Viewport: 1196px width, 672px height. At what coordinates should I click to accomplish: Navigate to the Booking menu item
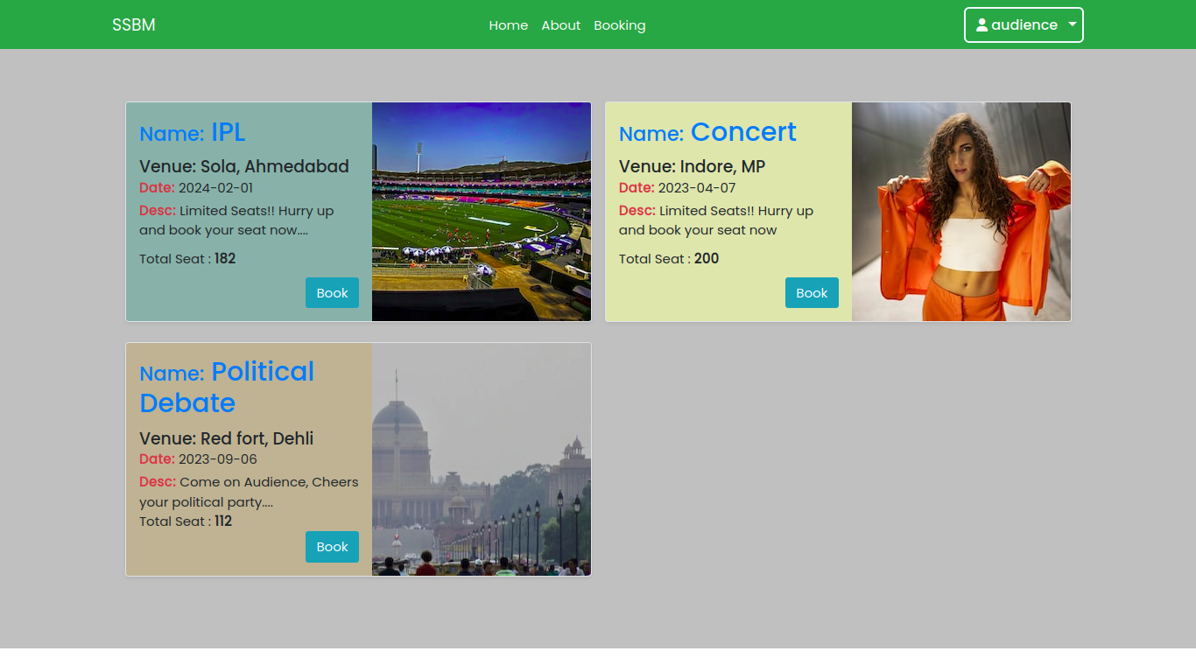[x=619, y=25]
